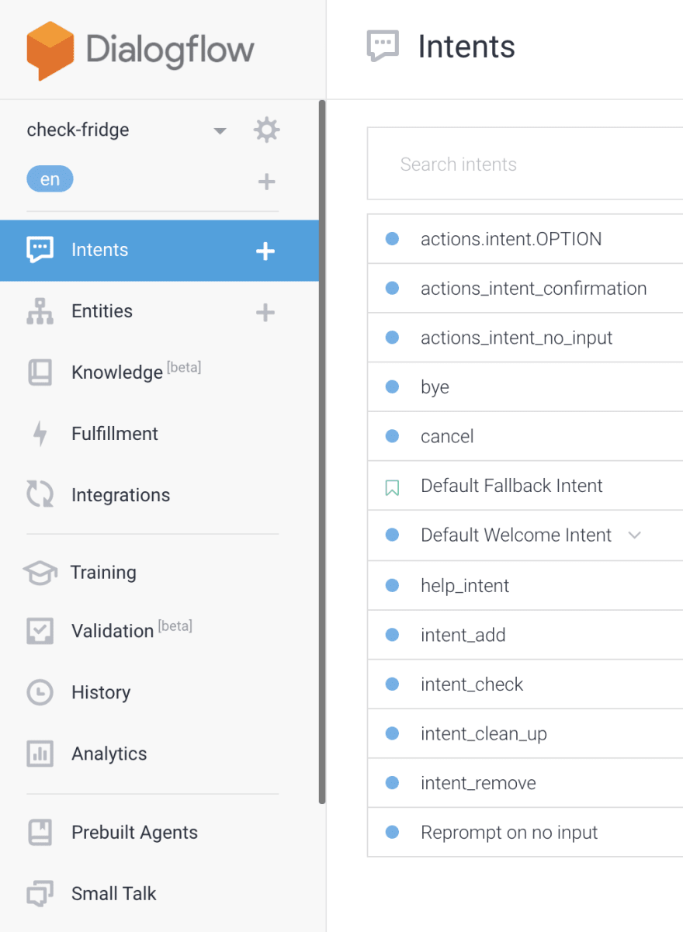Create intent via plus icon in sidebar
Viewport: 683px width, 932px height.
265,251
